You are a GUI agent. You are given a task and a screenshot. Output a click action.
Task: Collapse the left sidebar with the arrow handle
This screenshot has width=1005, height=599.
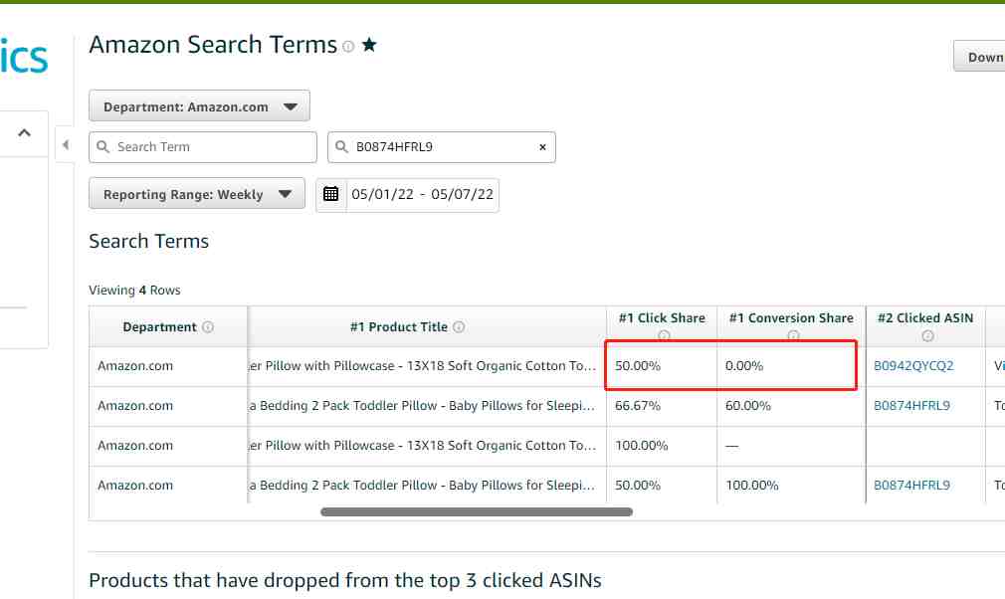click(x=66, y=145)
